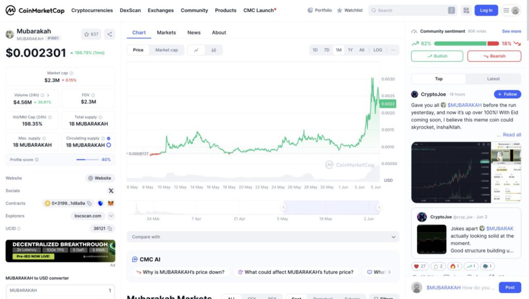Open the chart more options menu
Screen dimensions: 529x299
(x=393, y=50)
